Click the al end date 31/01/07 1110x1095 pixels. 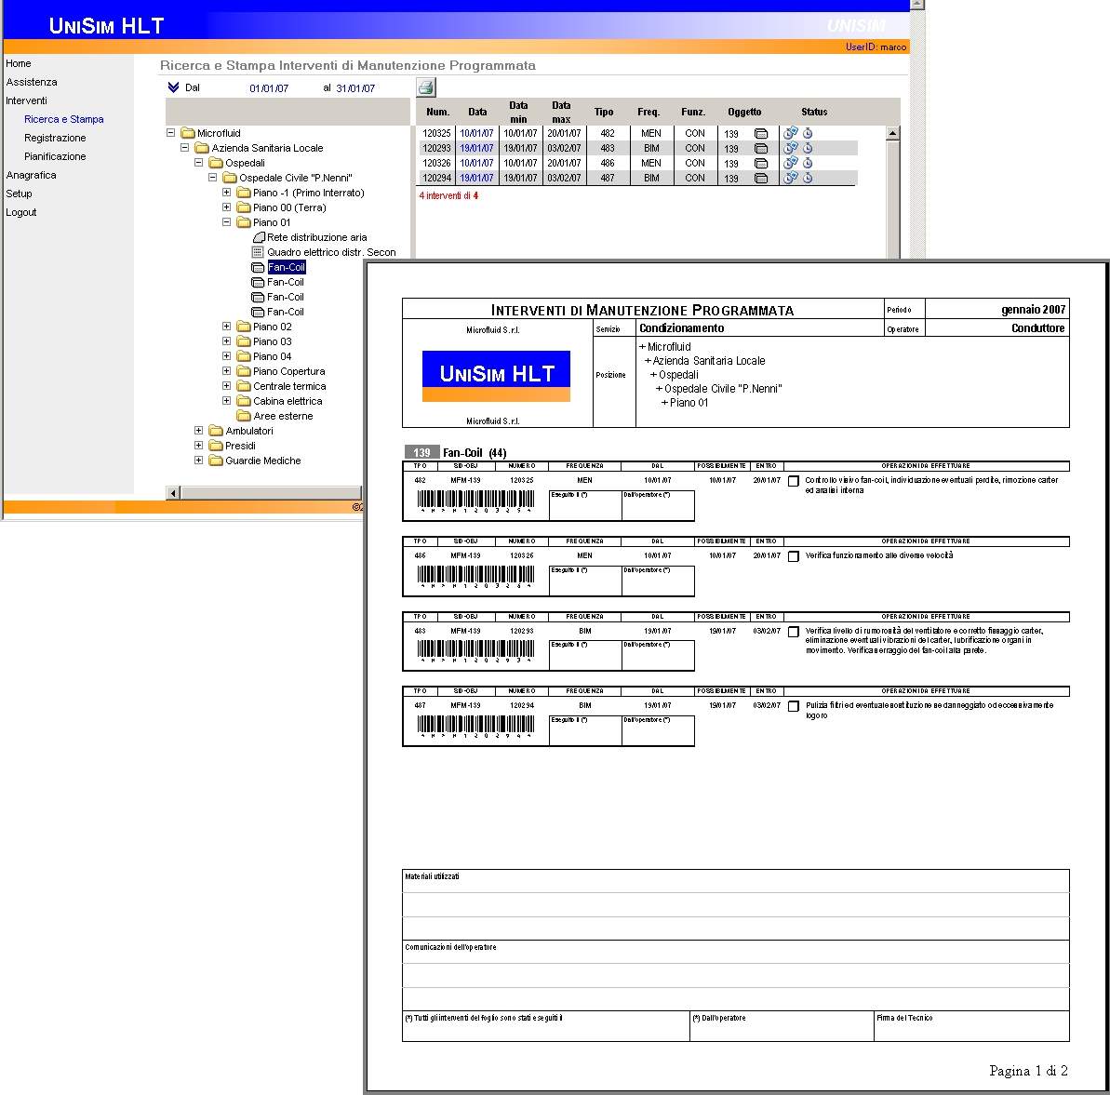(355, 88)
